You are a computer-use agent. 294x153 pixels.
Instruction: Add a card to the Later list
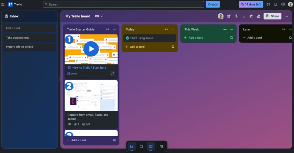pyautogui.click(x=252, y=38)
